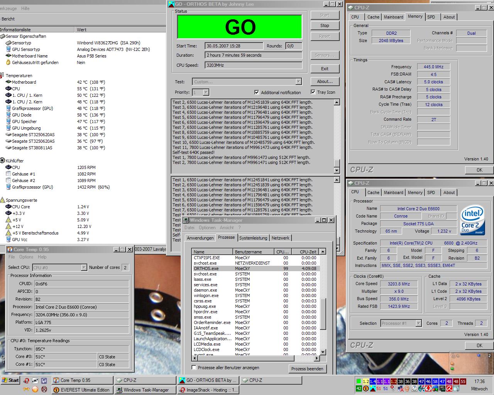This screenshot has height=395, width=494.
Task: Click the bright green square tray icon
Action: point(359,381)
